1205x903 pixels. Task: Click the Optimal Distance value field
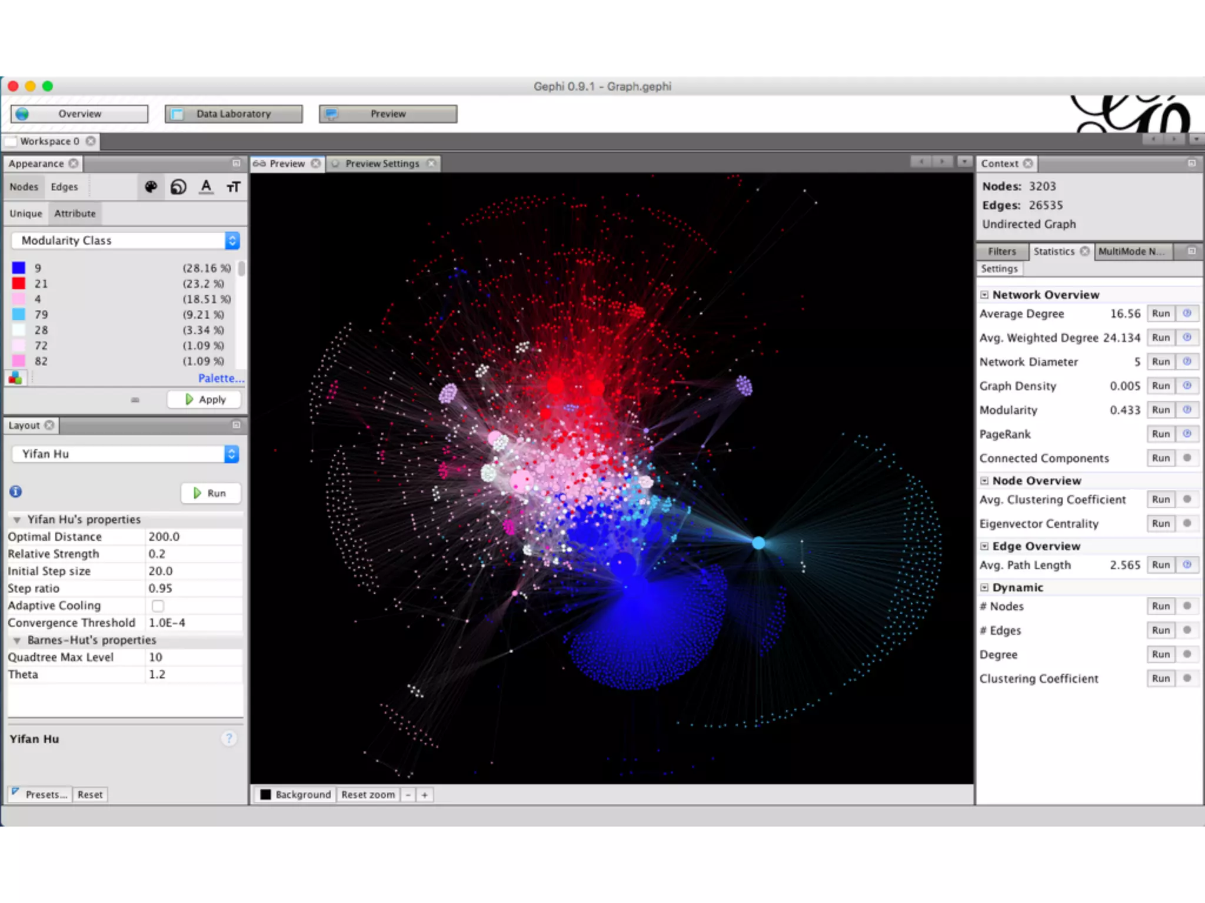point(194,537)
